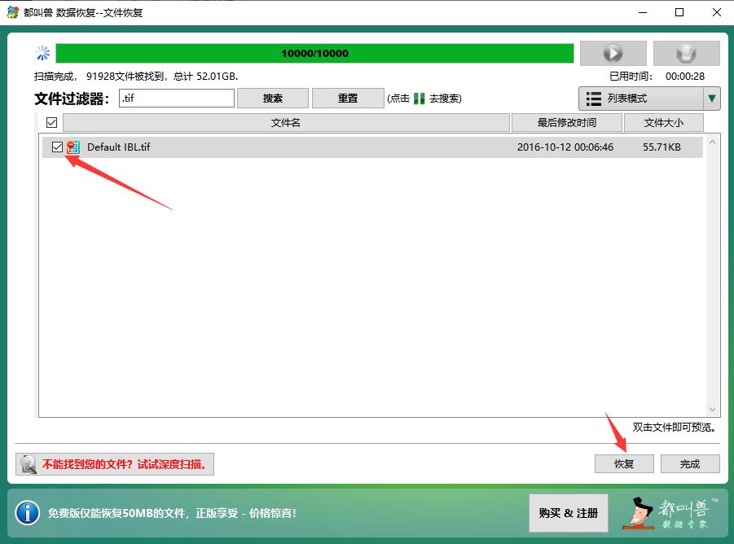Click the play icon to resume scanning

612,52
